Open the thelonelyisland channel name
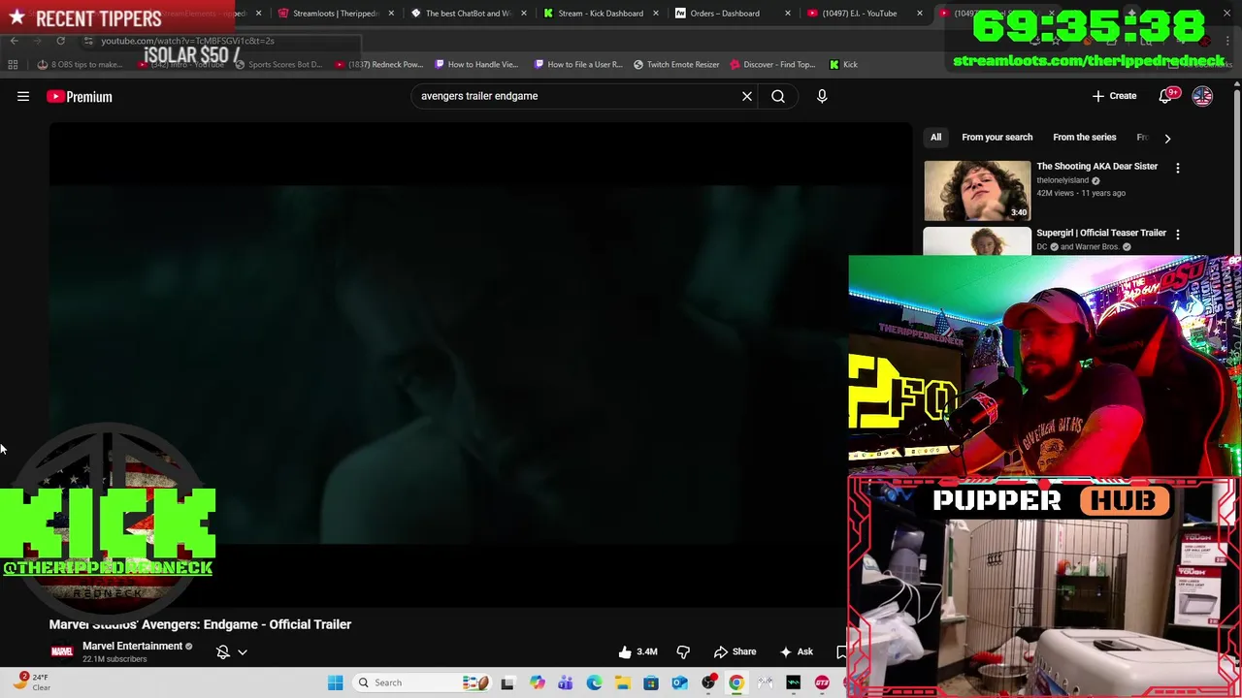Viewport: 1242px width, 698px height. (1062, 180)
